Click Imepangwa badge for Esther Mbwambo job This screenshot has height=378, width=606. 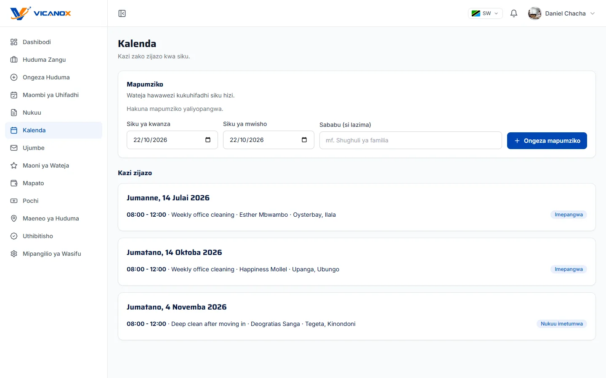(x=569, y=215)
